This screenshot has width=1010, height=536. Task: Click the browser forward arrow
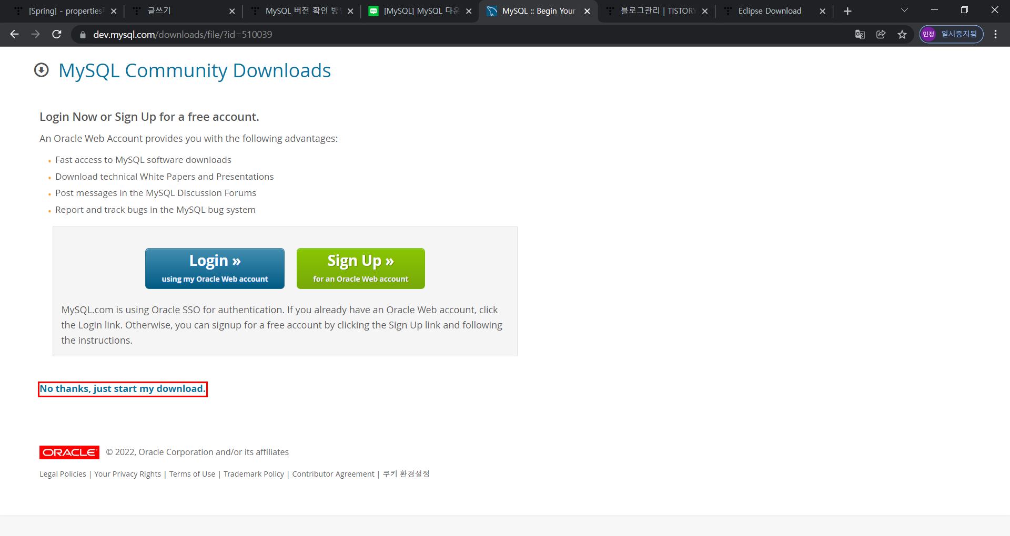click(35, 34)
